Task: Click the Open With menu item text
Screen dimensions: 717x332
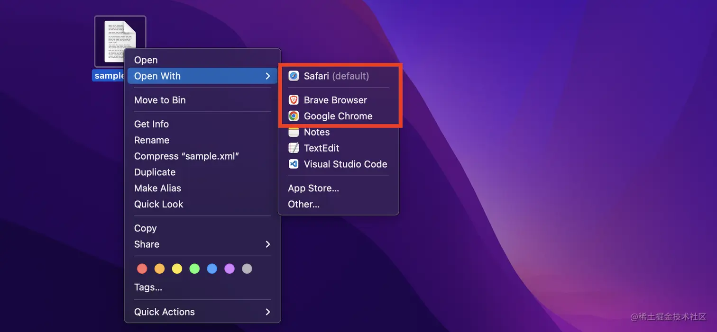Action: click(157, 76)
